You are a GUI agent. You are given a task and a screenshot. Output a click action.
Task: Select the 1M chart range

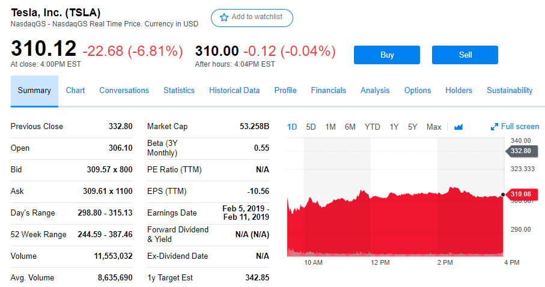click(330, 127)
